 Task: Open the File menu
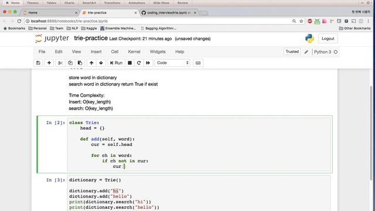pyautogui.click(x=42, y=52)
